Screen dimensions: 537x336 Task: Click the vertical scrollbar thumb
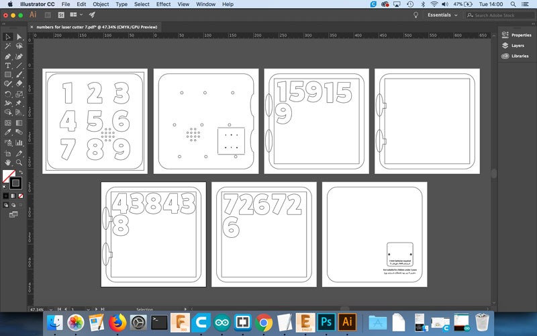(494, 173)
